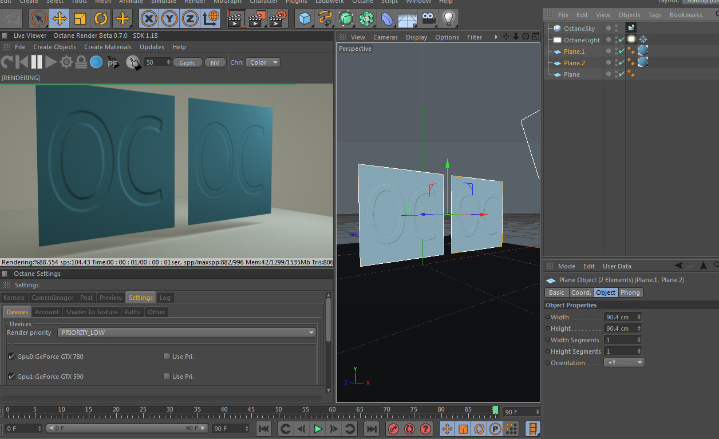Open the spline pen tool
719x439 pixels.
tap(325, 19)
